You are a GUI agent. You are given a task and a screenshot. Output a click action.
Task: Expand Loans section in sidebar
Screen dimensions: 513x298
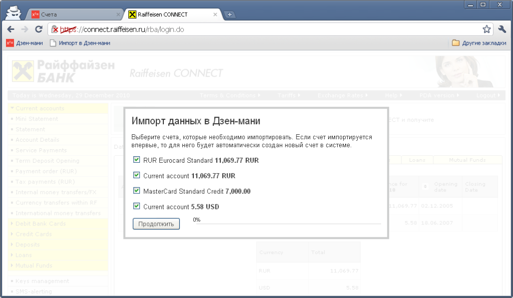12,255
